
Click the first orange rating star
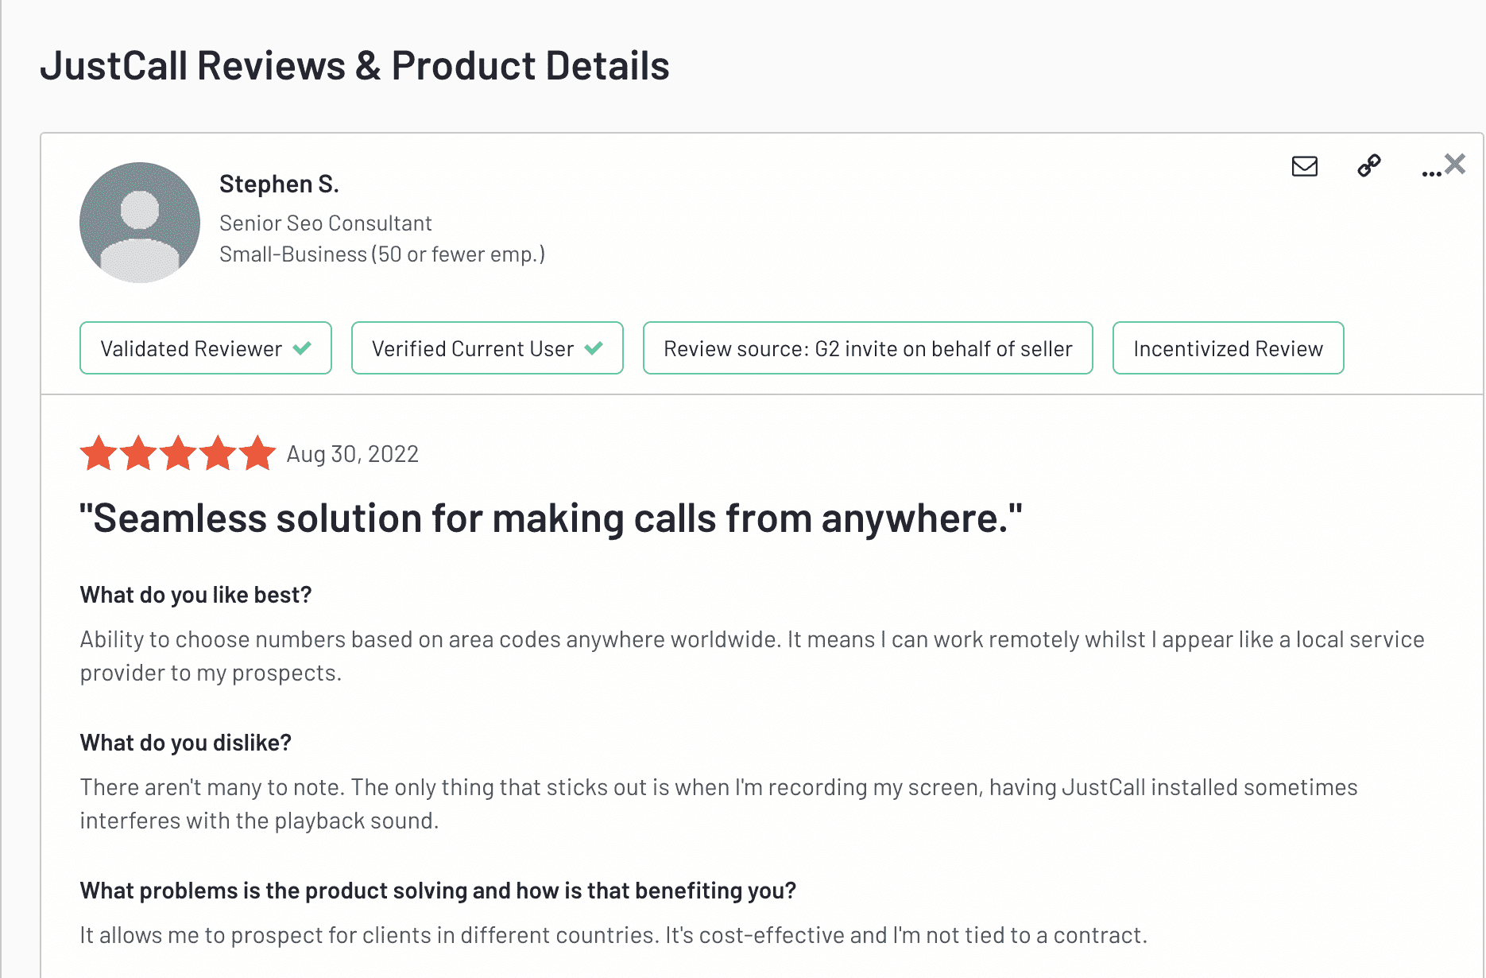(99, 453)
